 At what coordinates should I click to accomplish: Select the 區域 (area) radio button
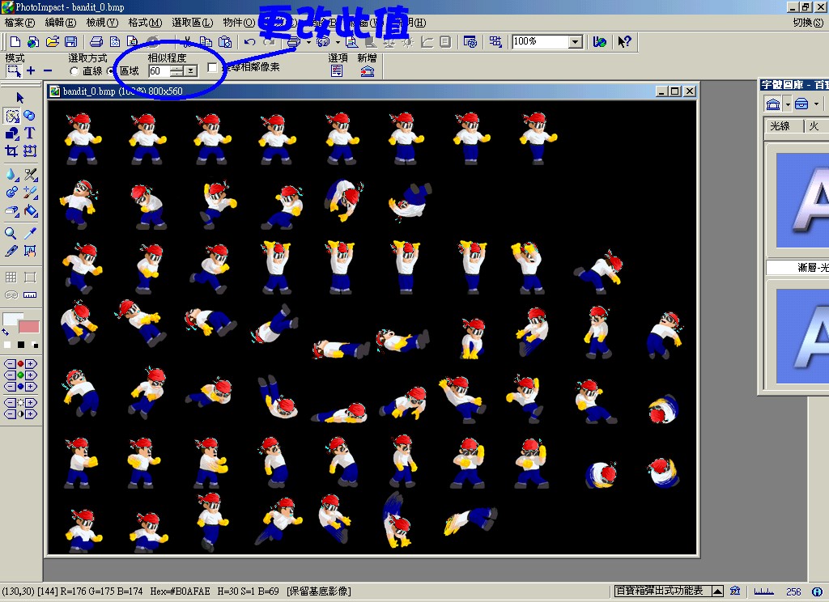coord(111,71)
